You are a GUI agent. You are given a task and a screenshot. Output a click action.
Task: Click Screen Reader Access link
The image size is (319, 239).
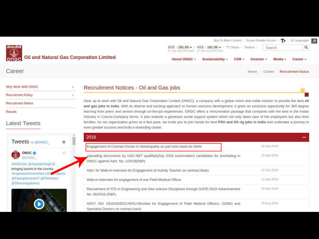(261, 40)
